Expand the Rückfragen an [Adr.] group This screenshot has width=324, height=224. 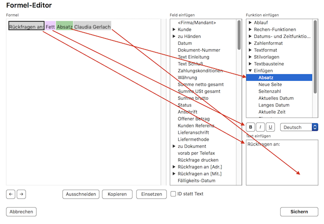tap(174, 167)
